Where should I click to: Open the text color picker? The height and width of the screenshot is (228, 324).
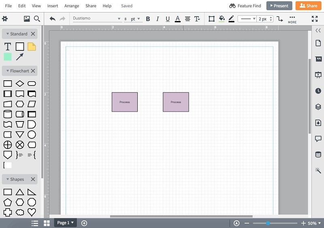[177, 19]
